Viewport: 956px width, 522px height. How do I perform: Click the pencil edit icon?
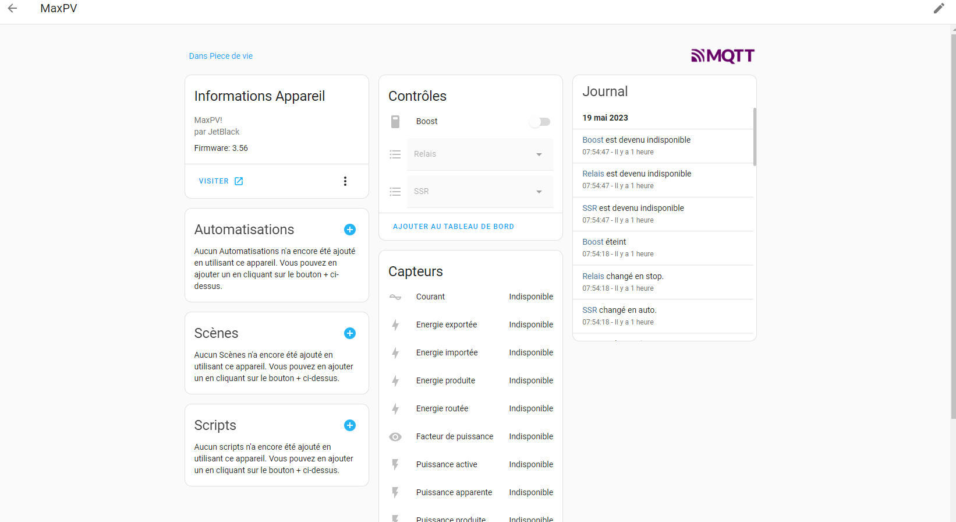coord(939,8)
